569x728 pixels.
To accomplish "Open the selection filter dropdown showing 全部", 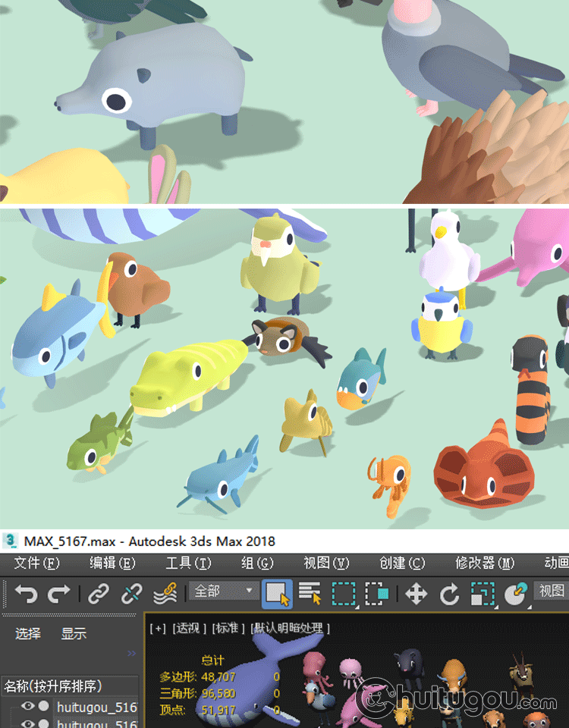I will [x=224, y=591].
